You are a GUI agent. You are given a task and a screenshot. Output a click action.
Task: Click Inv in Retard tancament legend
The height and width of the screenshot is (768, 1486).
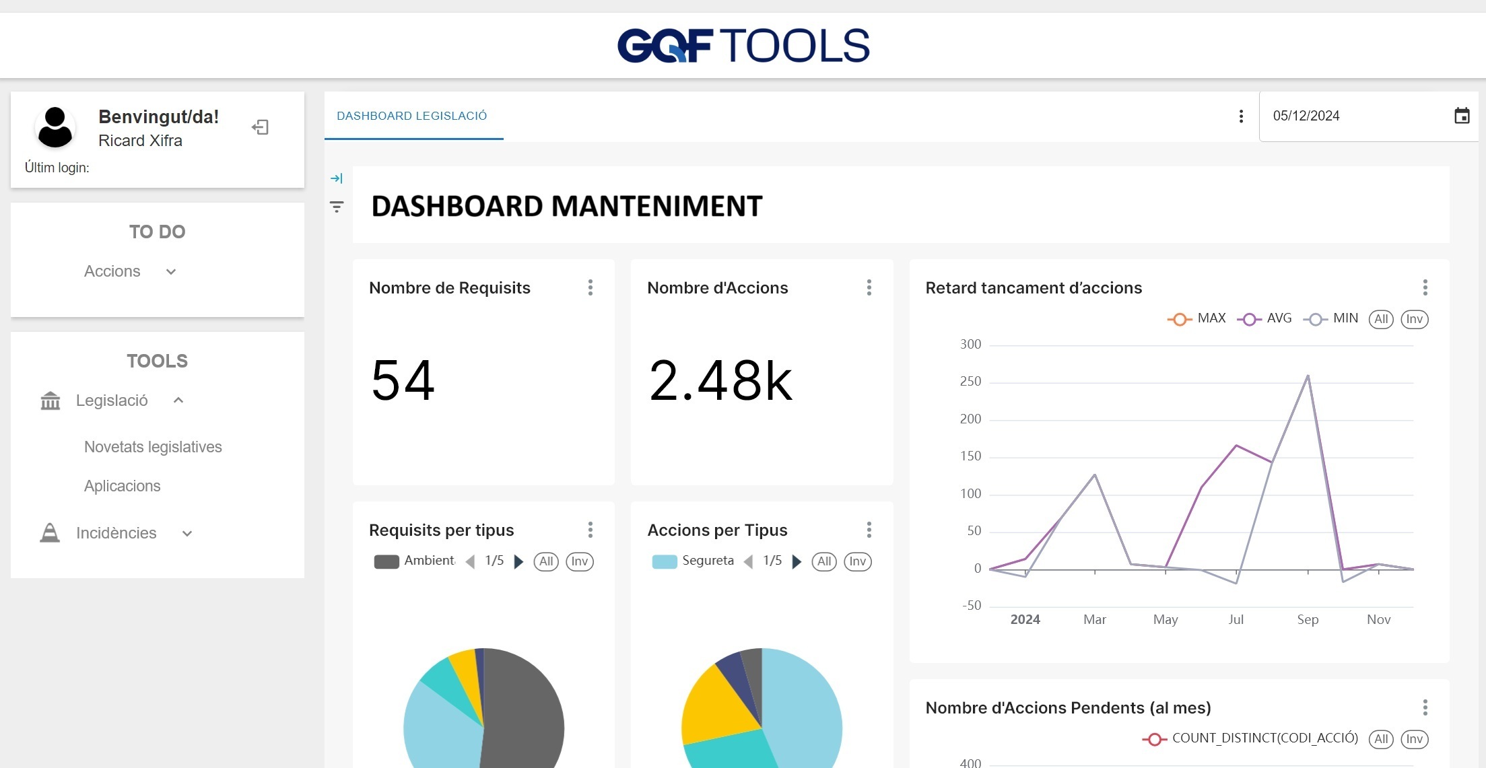1415,319
